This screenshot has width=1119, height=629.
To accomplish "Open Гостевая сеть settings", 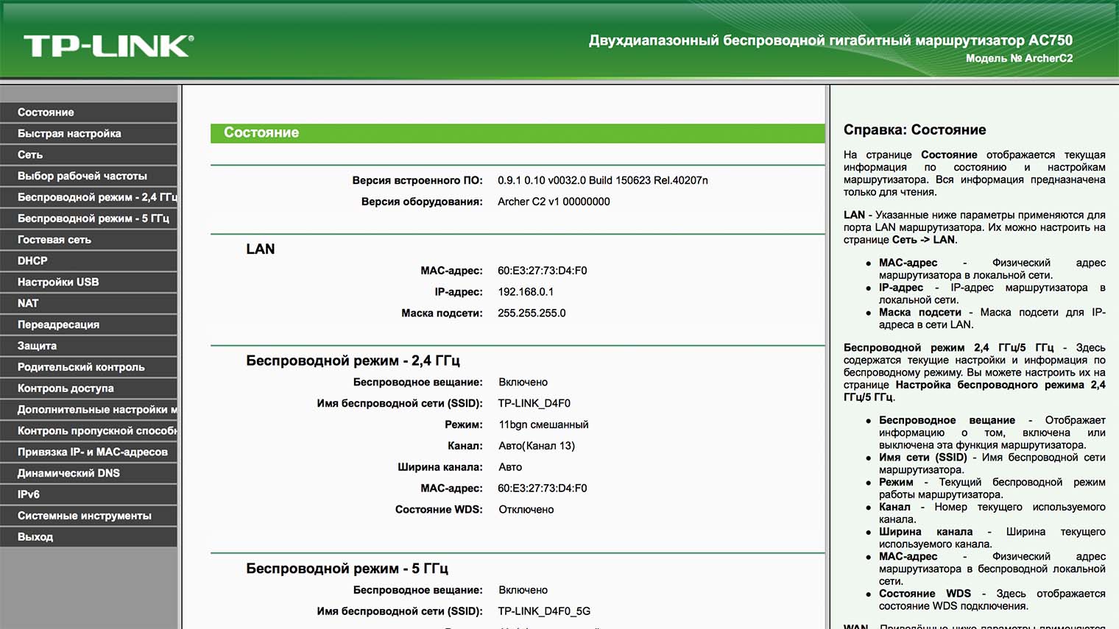I will point(88,240).
